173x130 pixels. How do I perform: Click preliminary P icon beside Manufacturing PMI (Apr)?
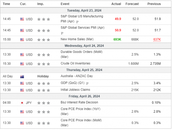click(77, 22)
